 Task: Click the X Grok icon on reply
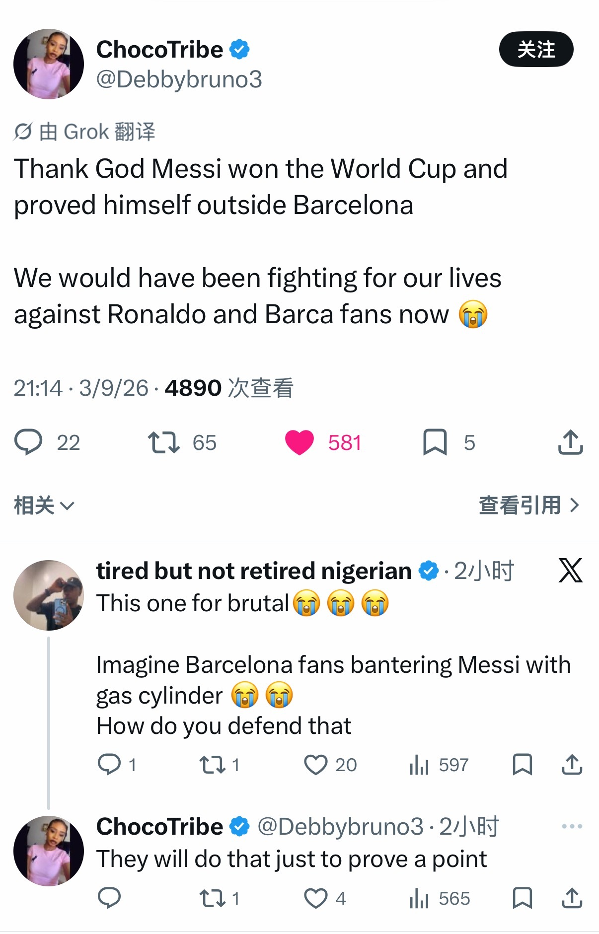(x=570, y=570)
